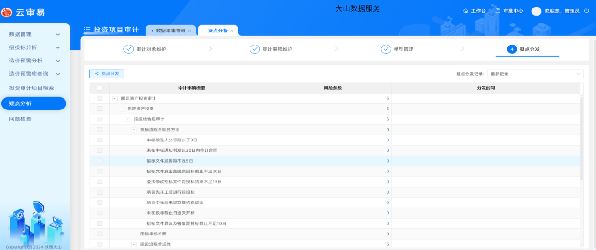Open the 疑点分发记录 dropdown
Image resolution: width=596 pixels, height=250 pixels.
535,74
